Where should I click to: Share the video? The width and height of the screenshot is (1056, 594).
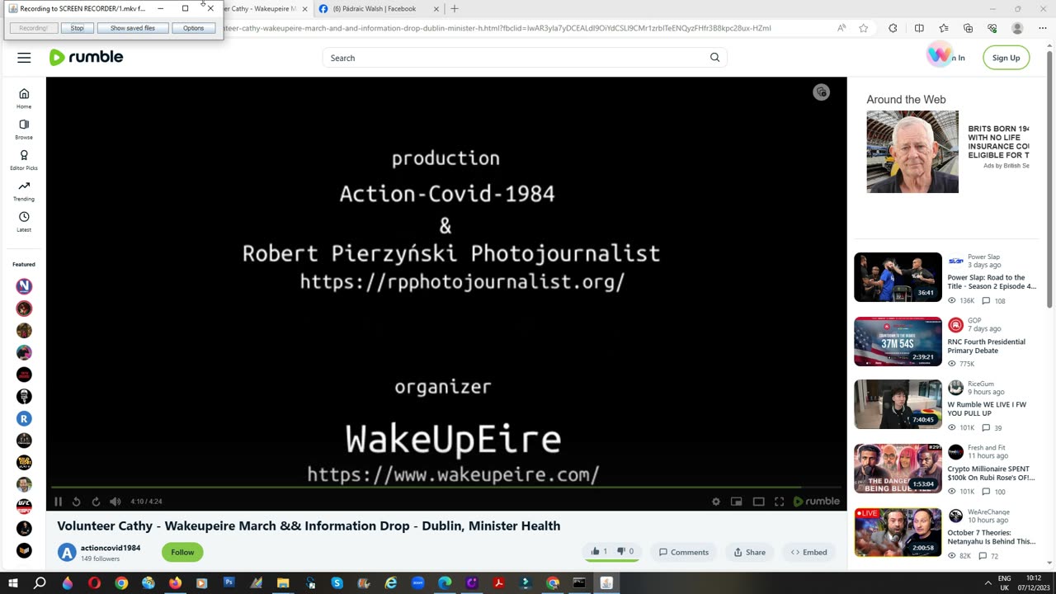(x=750, y=552)
